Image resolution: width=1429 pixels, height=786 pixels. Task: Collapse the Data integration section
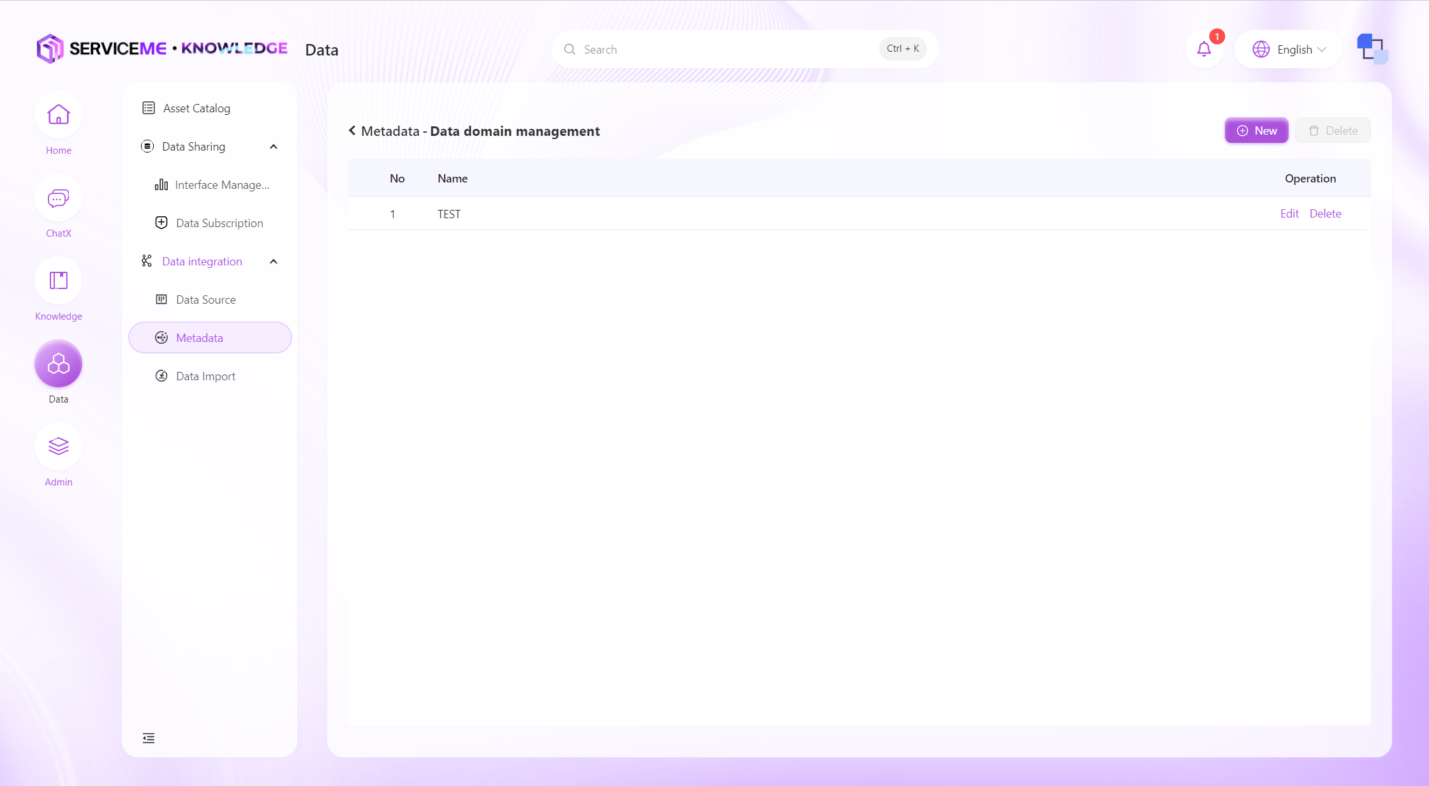[274, 262]
